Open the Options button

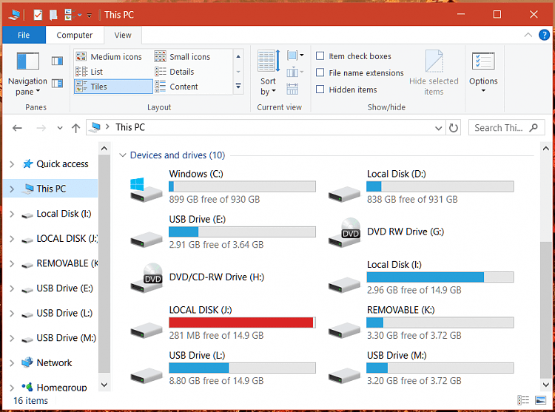(x=483, y=72)
